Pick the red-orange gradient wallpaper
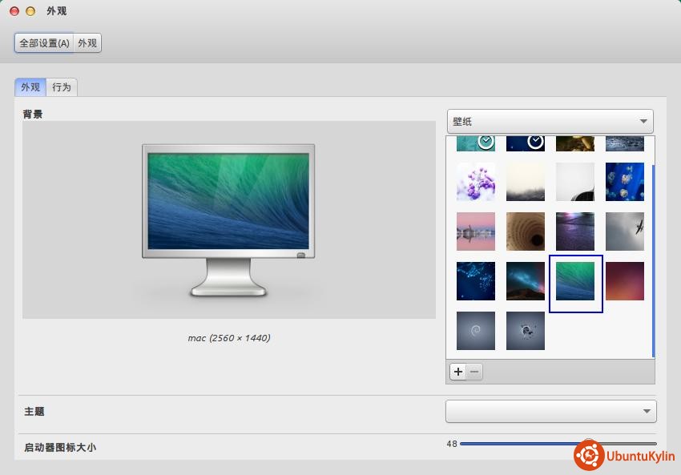The height and width of the screenshot is (475, 681). click(x=625, y=281)
